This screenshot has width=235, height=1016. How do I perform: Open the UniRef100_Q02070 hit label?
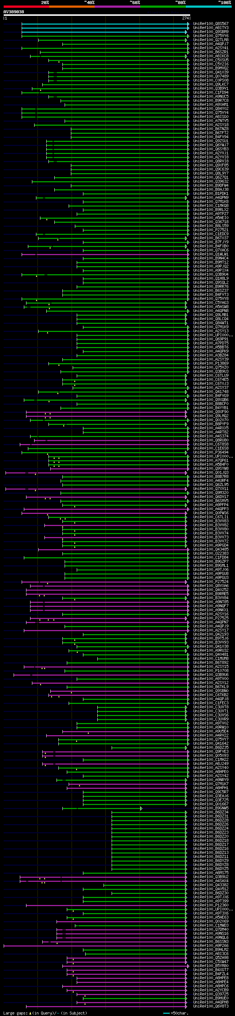tap(211, 420)
